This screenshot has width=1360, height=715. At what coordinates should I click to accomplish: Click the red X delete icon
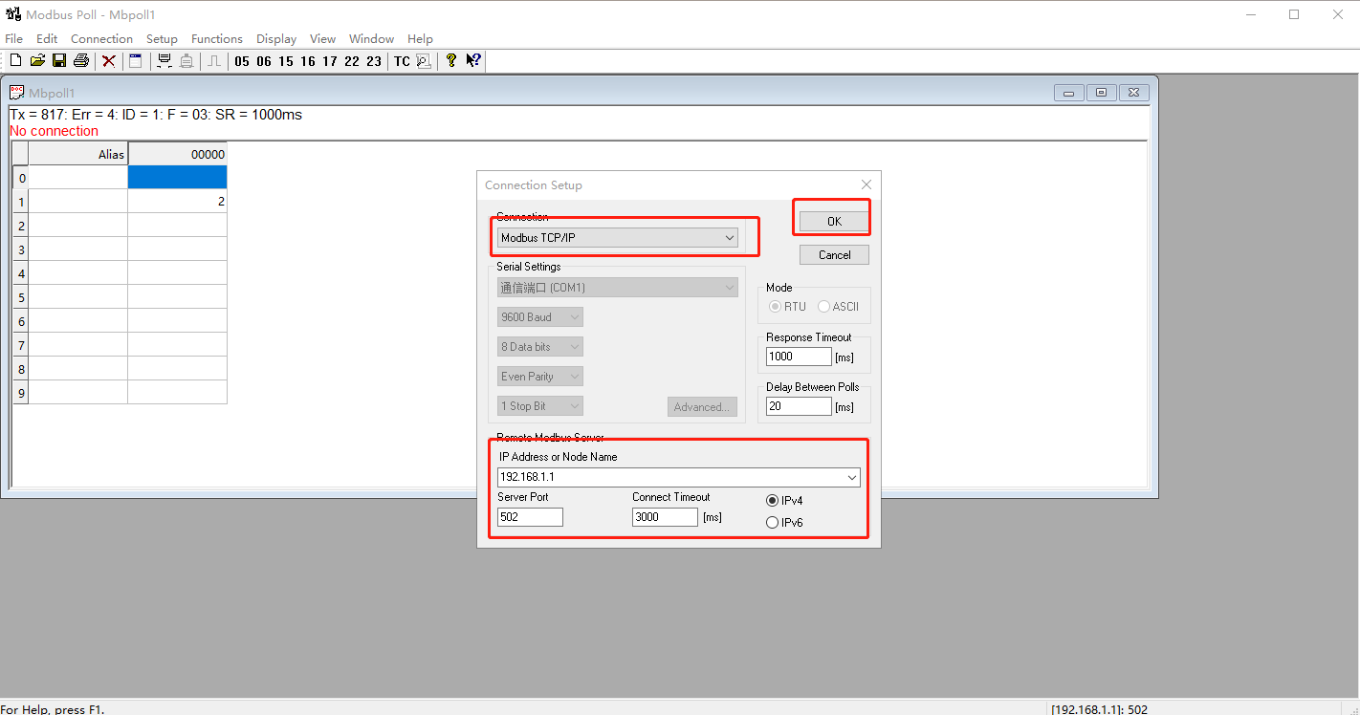(x=109, y=61)
